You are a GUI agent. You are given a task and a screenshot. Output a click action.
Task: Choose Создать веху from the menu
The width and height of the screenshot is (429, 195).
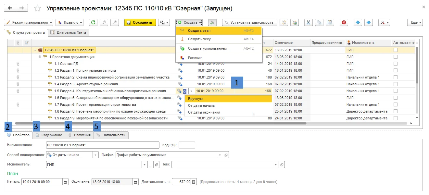coord(199,39)
